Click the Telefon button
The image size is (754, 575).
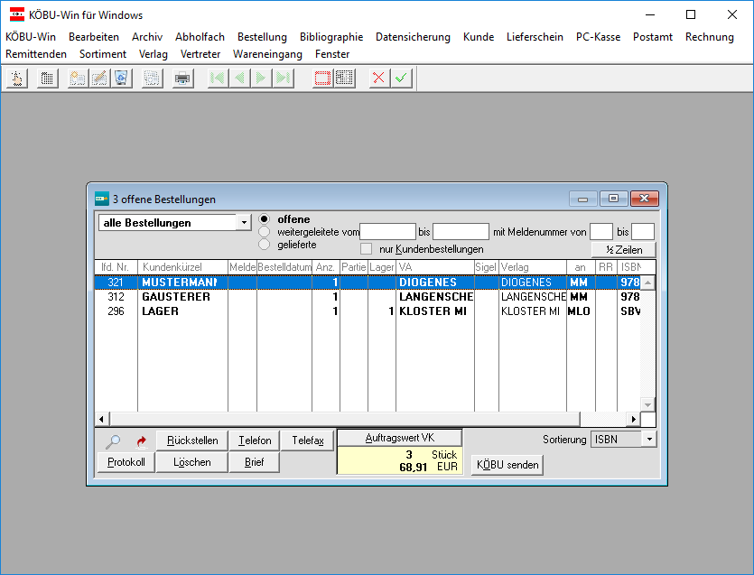click(255, 441)
